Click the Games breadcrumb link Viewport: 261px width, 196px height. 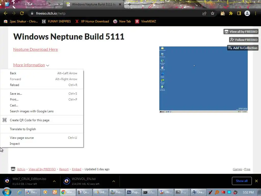(x=237, y=169)
